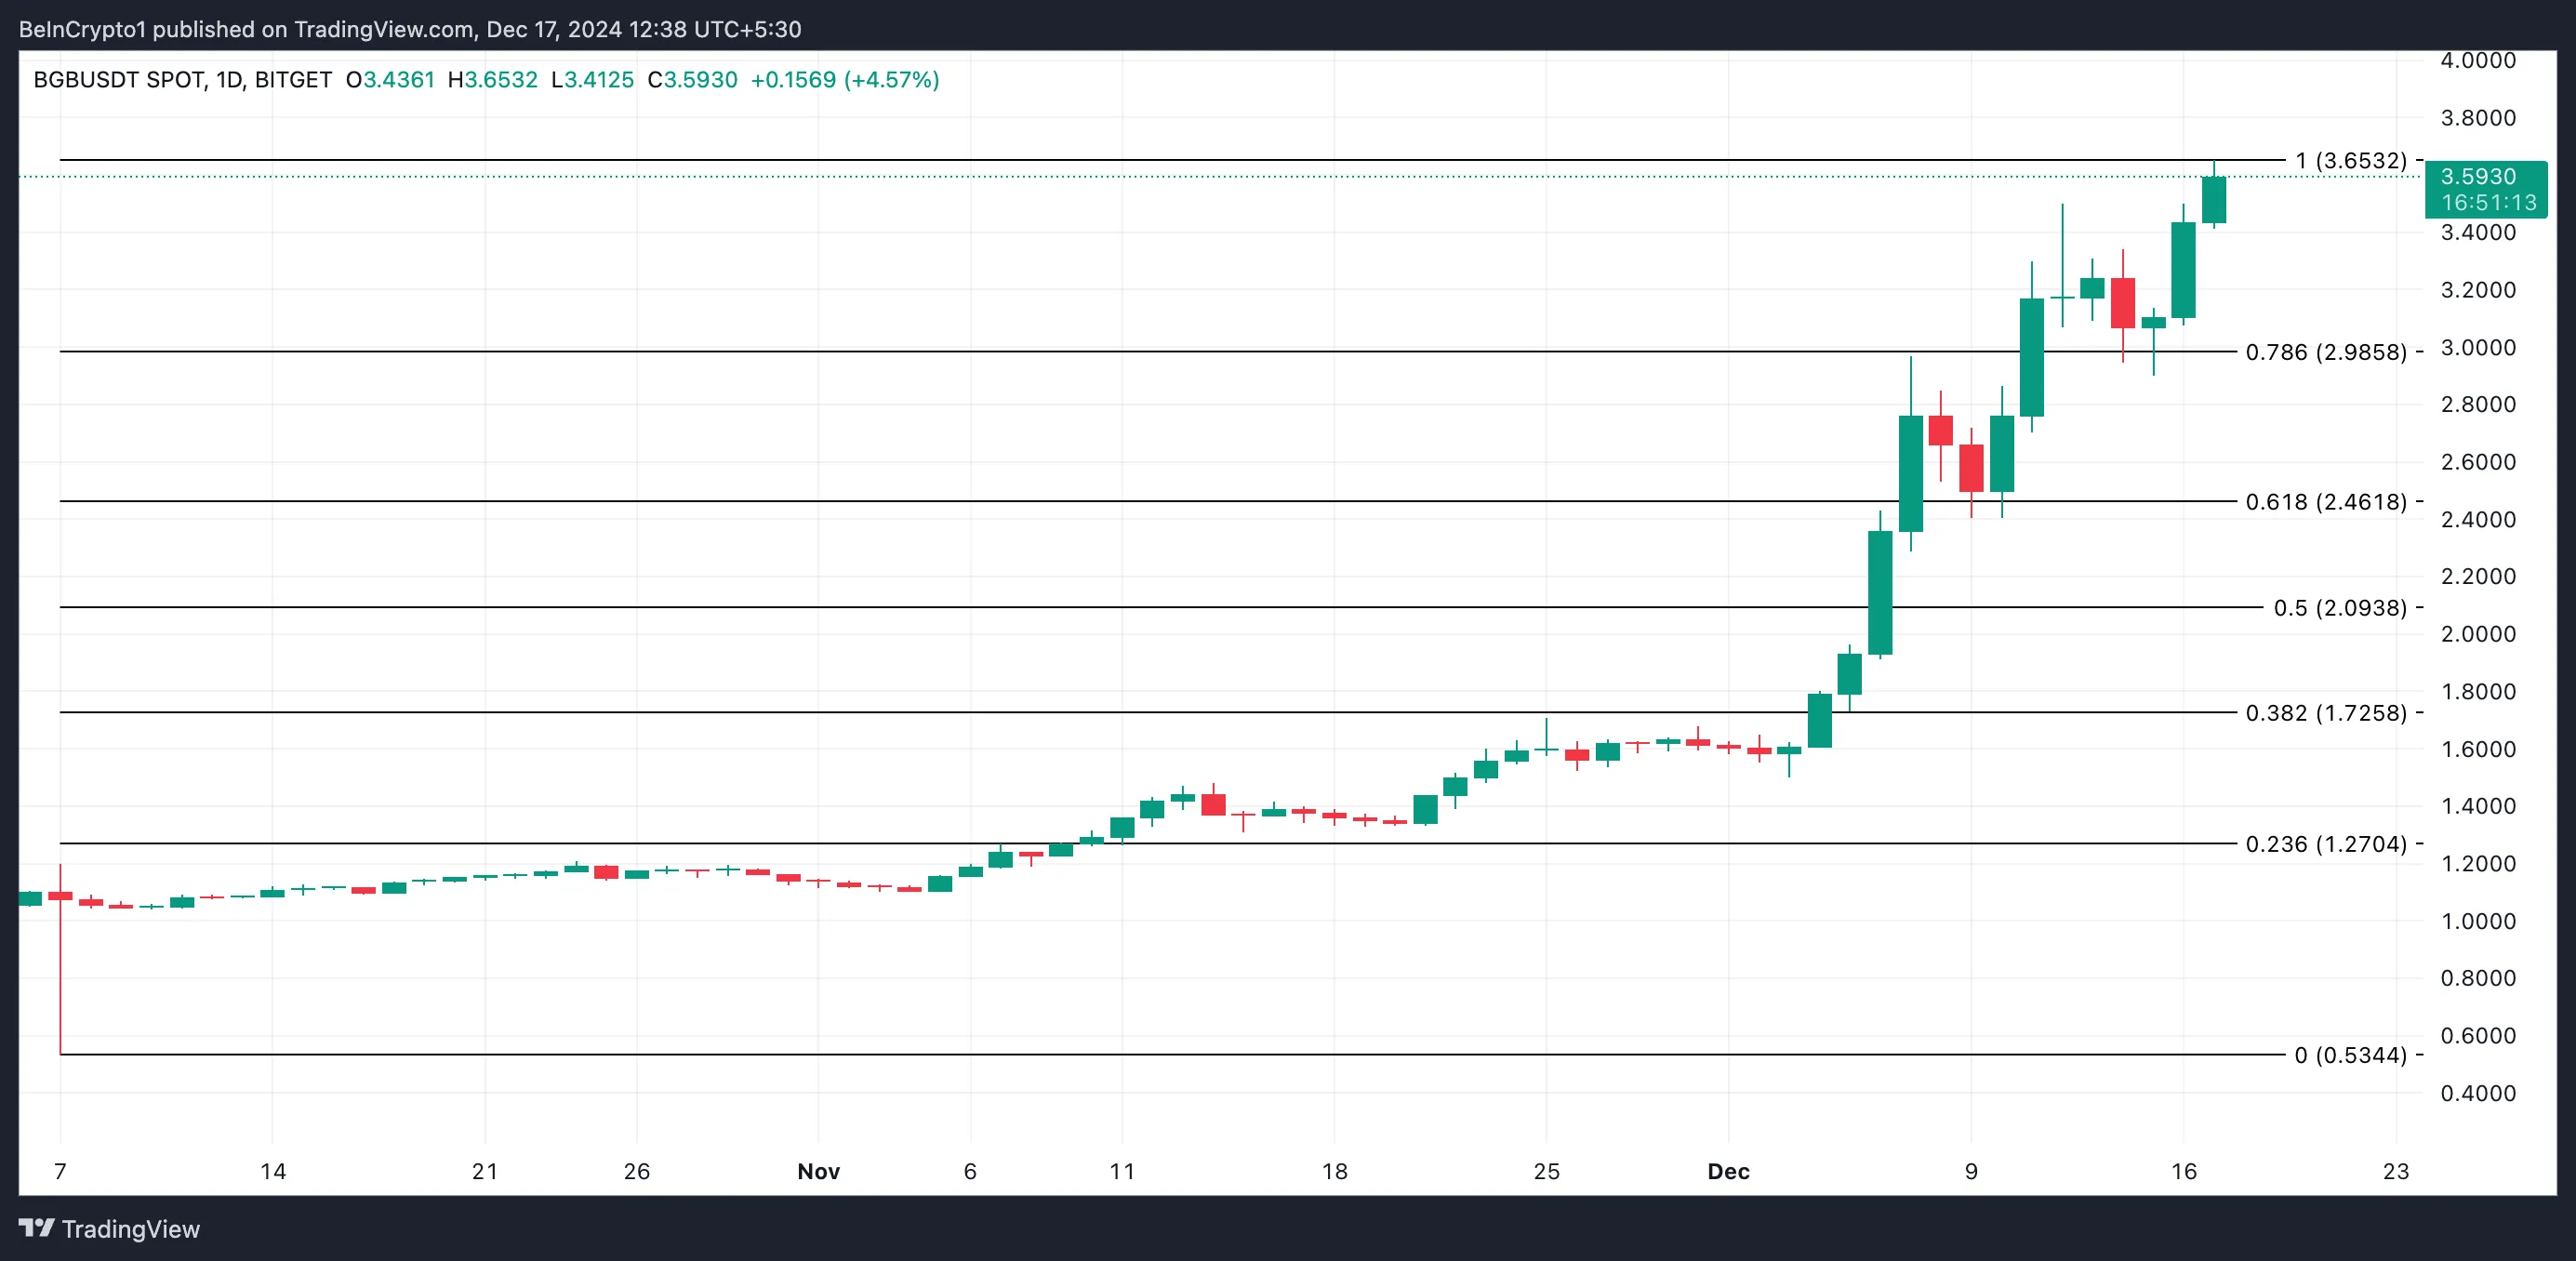The height and width of the screenshot is (1261, 2576).
Task: Click the 4.0000 price scale tick
Action: (x=2478, y=60)
